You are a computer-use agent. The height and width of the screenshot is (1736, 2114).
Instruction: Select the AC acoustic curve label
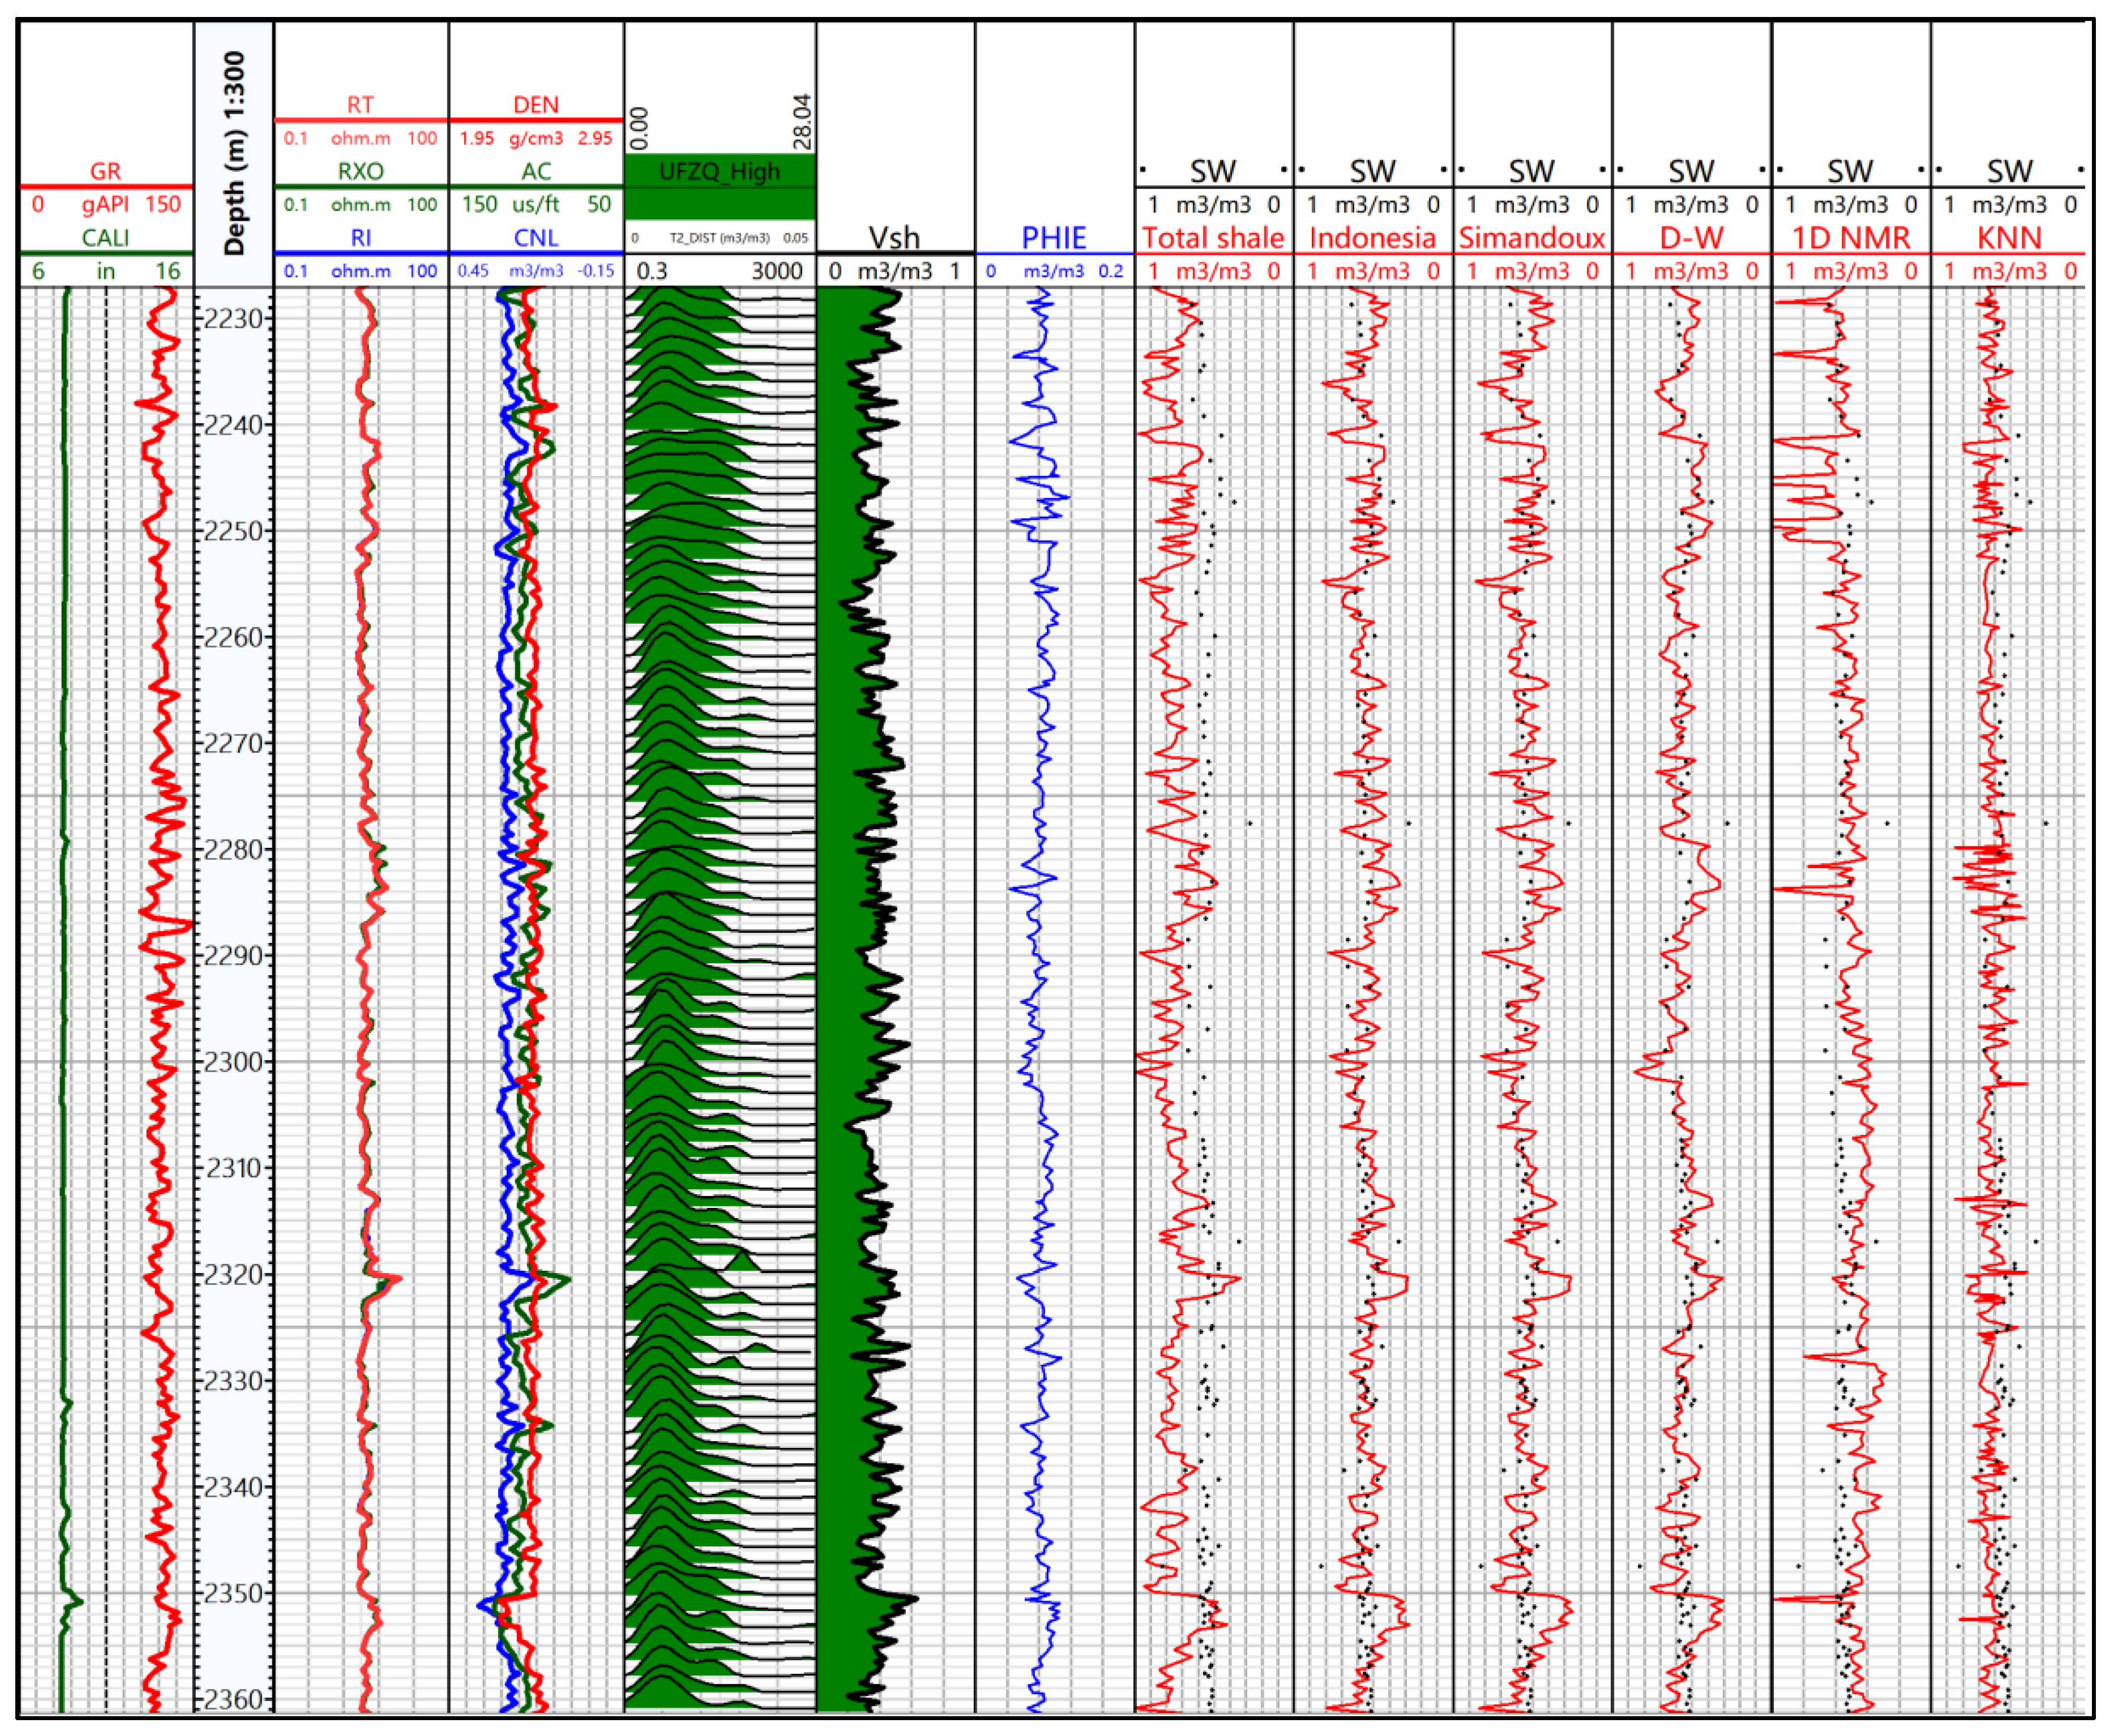536,171
